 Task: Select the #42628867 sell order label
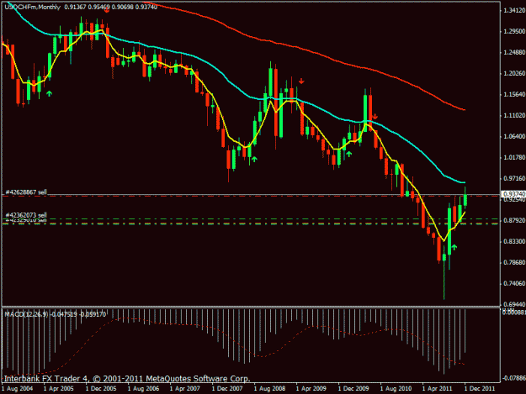point(26,192)
